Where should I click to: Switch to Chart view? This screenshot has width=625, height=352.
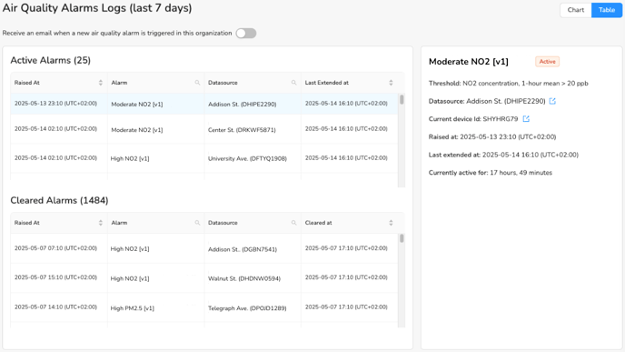tap(576, 10)
